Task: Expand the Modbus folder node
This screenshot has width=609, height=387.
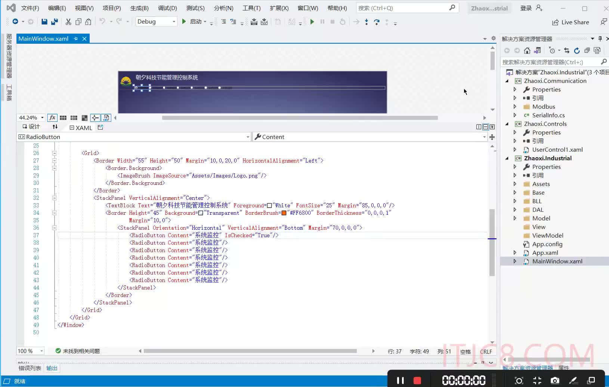Action: tap(515, 107)
